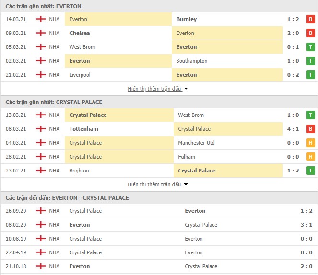Expand more Crystal Palace matches via dropdown arrow
This screenshot has height=275, width=318.
click(x=186, y=184)
